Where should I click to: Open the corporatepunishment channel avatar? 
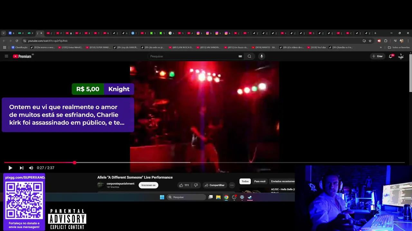101,185
